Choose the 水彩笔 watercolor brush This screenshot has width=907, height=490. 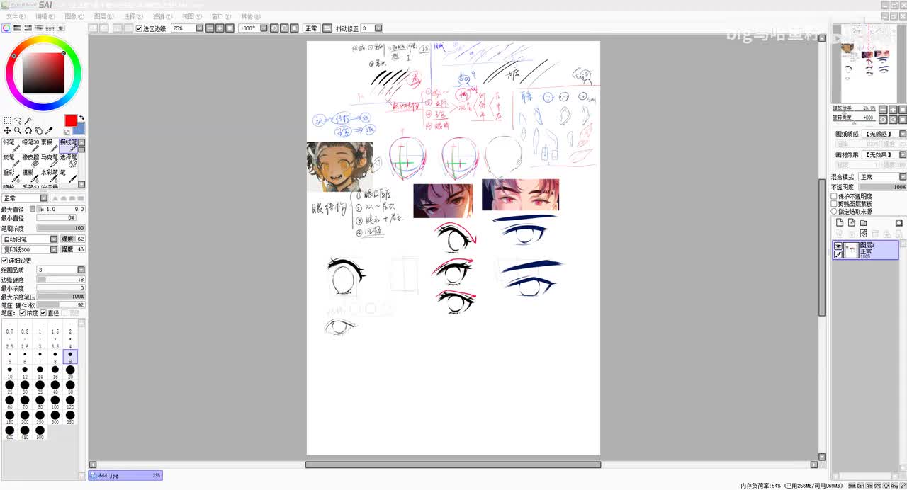(50, 176)
